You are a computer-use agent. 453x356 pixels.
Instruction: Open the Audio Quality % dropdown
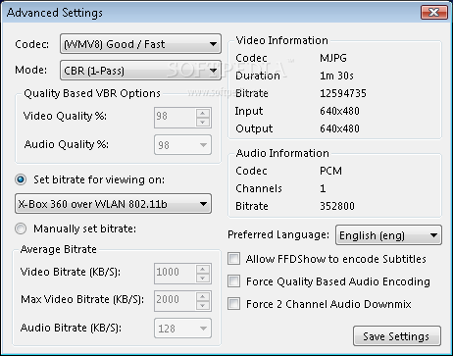(x=182, y=145)
